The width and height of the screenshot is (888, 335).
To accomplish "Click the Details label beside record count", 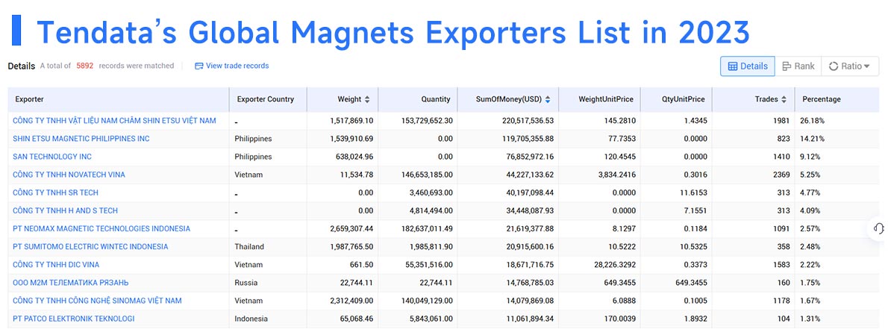I will [x=22, y=66].
